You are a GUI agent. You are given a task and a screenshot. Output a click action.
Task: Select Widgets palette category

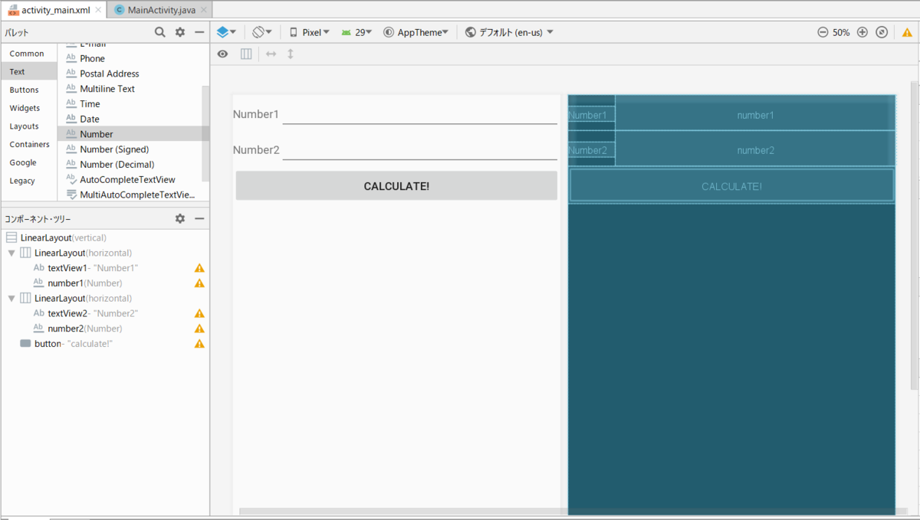coord(28,108)
